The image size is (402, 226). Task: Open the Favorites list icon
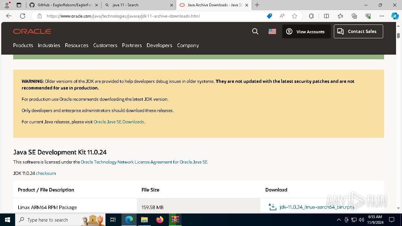click(340, 16)
